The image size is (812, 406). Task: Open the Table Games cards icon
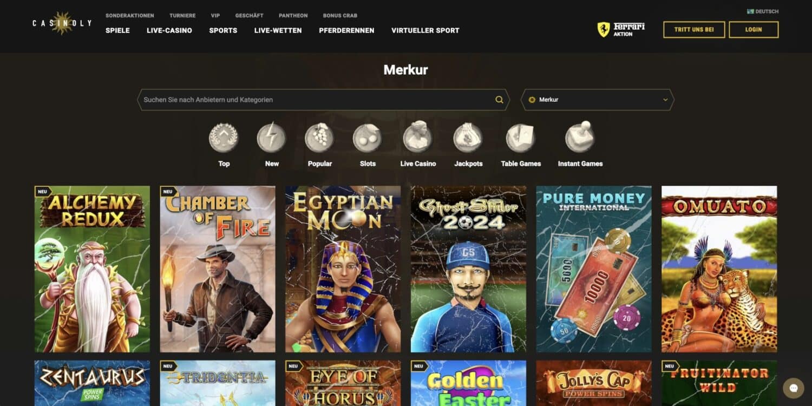click(x=521, y=138)
